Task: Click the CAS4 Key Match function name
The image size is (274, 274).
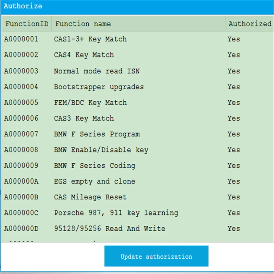Action: [84, 55]
